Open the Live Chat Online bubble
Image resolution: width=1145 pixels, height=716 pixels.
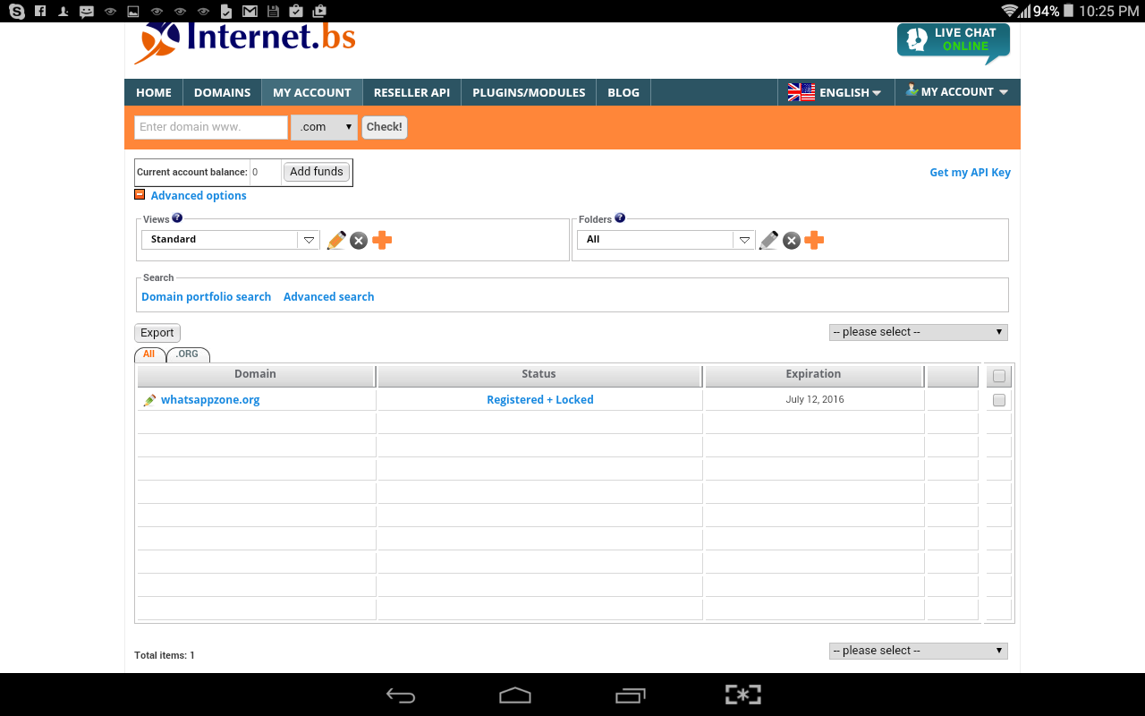[x=954, y=43]
